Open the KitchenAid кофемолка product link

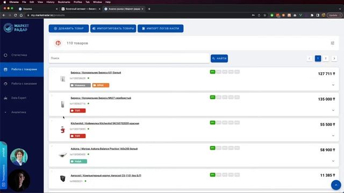coord(105,123)
